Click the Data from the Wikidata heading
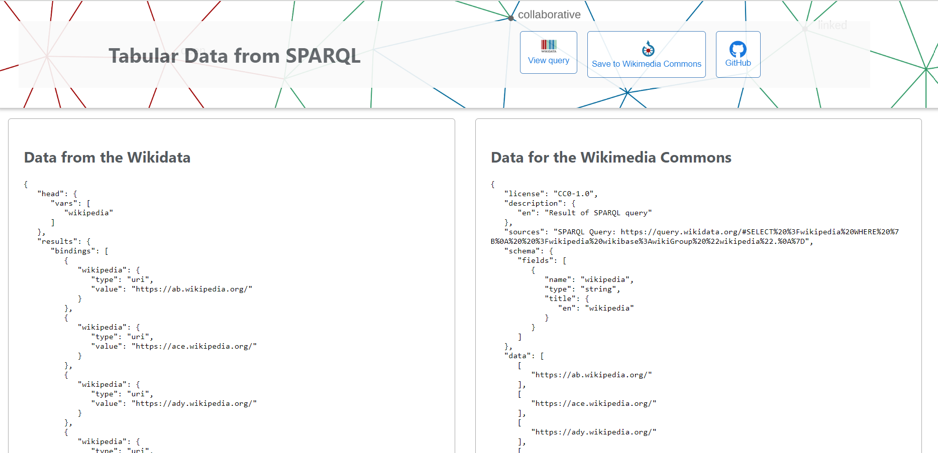 click(108, 158)
